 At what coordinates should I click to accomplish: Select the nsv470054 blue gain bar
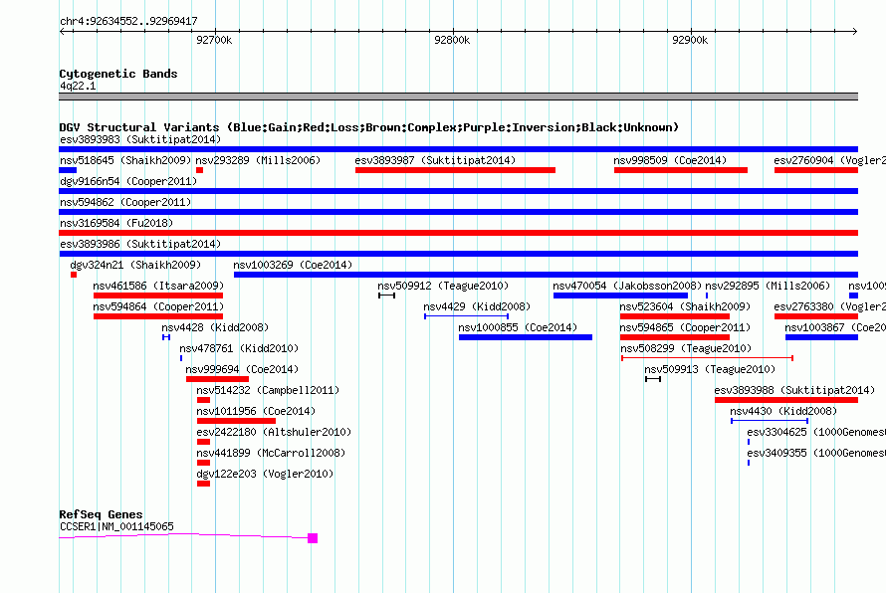620,296
